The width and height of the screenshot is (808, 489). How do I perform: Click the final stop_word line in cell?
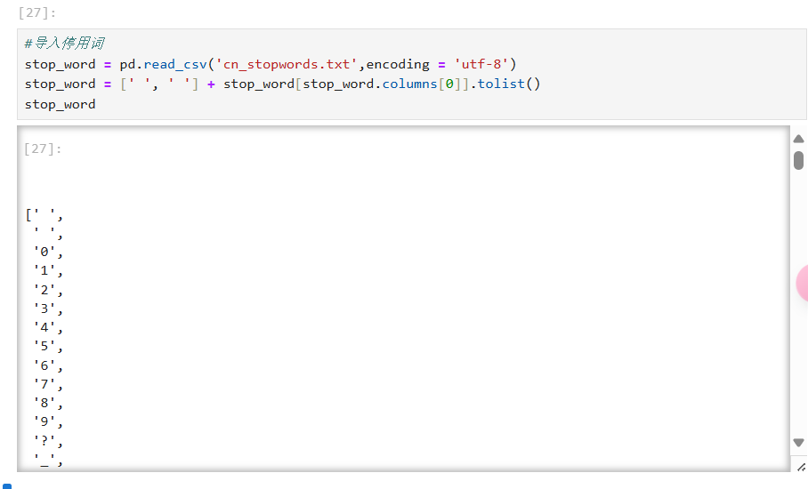pyautogui.click(x=60, y=104)
